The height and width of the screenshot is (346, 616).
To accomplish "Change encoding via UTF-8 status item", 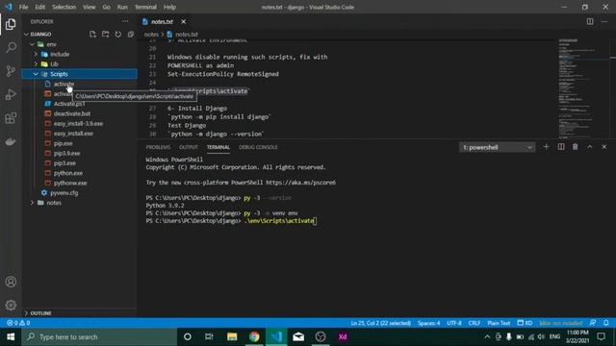I will [454, 323].
